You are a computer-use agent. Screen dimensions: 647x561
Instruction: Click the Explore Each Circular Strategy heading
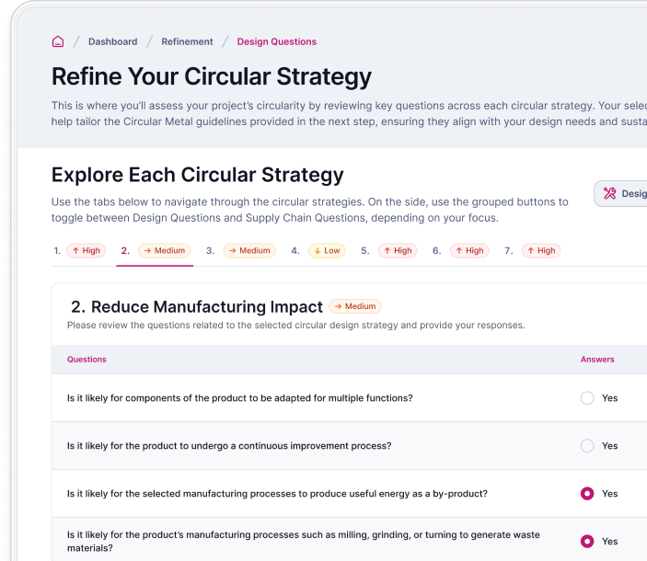click(197, 175)
